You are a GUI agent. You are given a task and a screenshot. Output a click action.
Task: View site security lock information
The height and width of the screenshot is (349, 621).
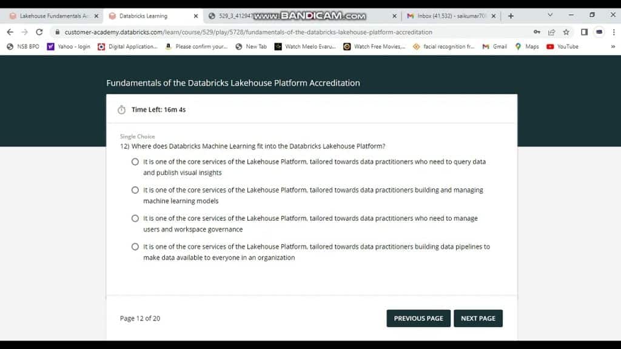pyautogui.click(x=57, y=32)
